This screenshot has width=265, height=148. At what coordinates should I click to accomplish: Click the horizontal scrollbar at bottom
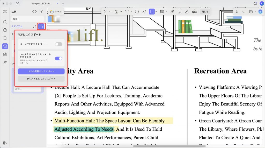tap(169, 146)
